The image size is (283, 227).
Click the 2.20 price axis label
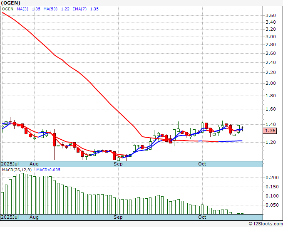(271, 72)
